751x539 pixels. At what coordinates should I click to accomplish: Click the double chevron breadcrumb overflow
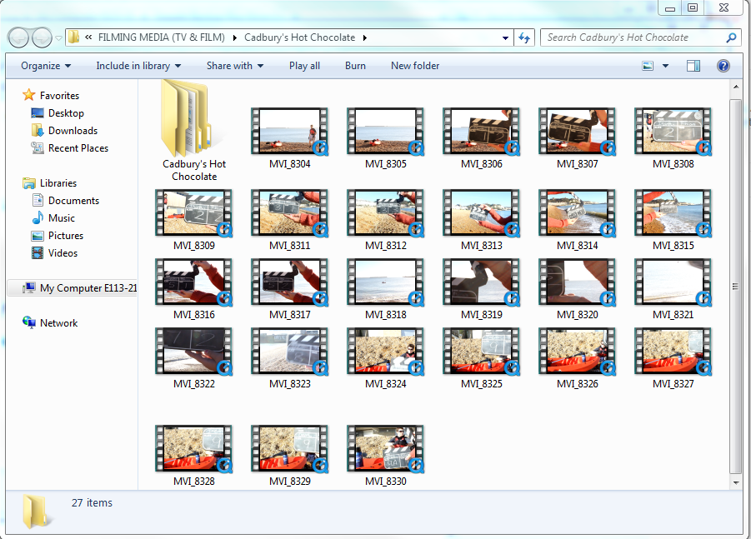pos(88,37)
